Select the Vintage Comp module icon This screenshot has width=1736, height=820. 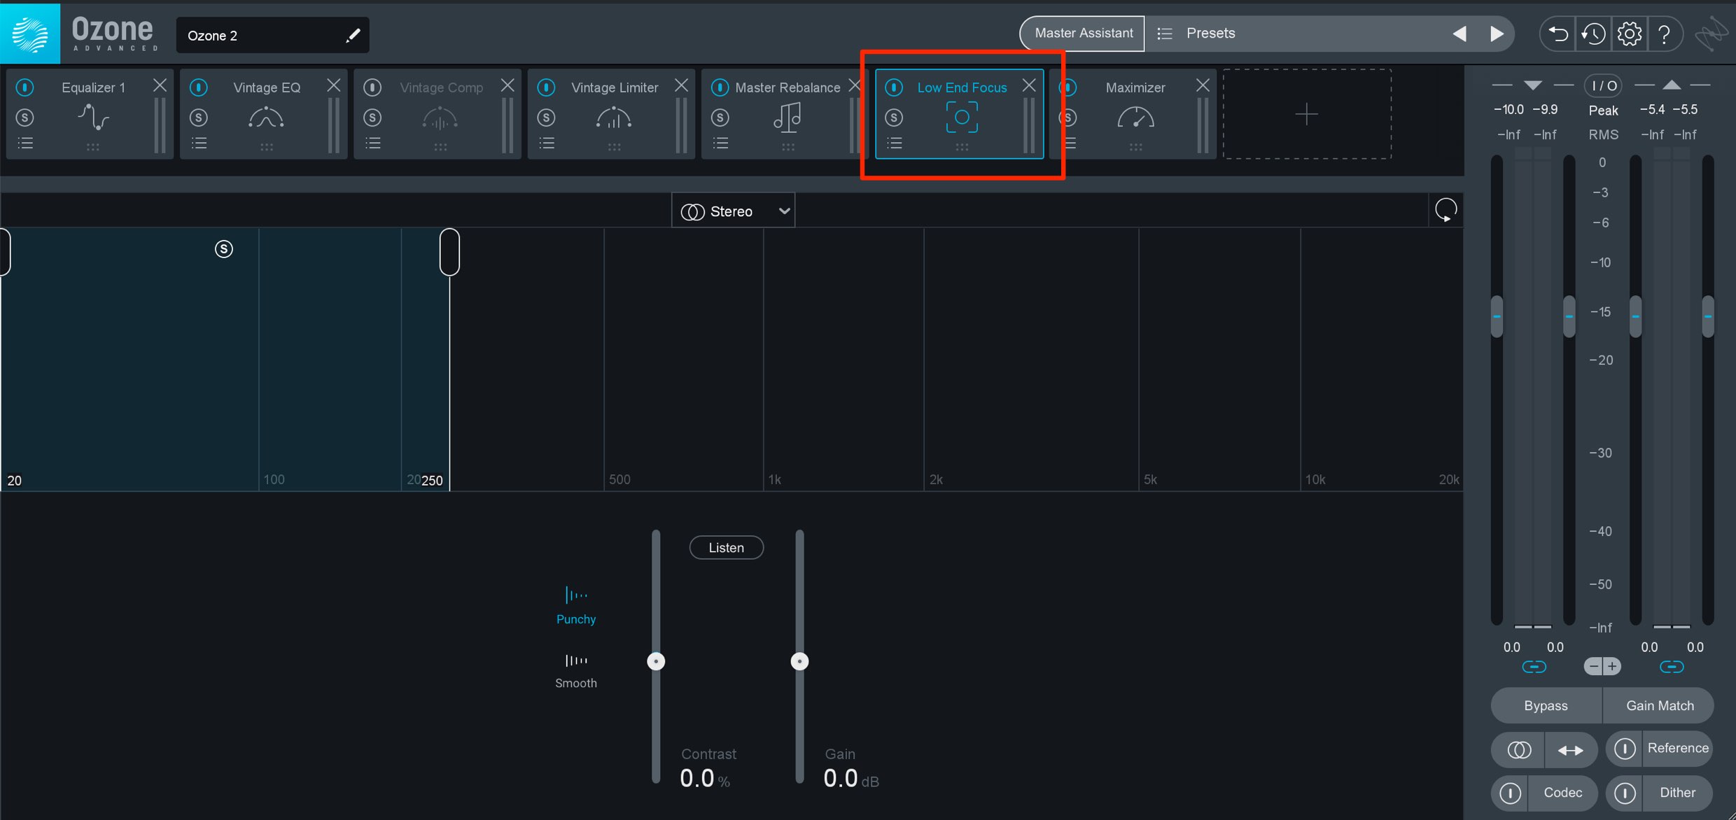[x=440, y=118]
